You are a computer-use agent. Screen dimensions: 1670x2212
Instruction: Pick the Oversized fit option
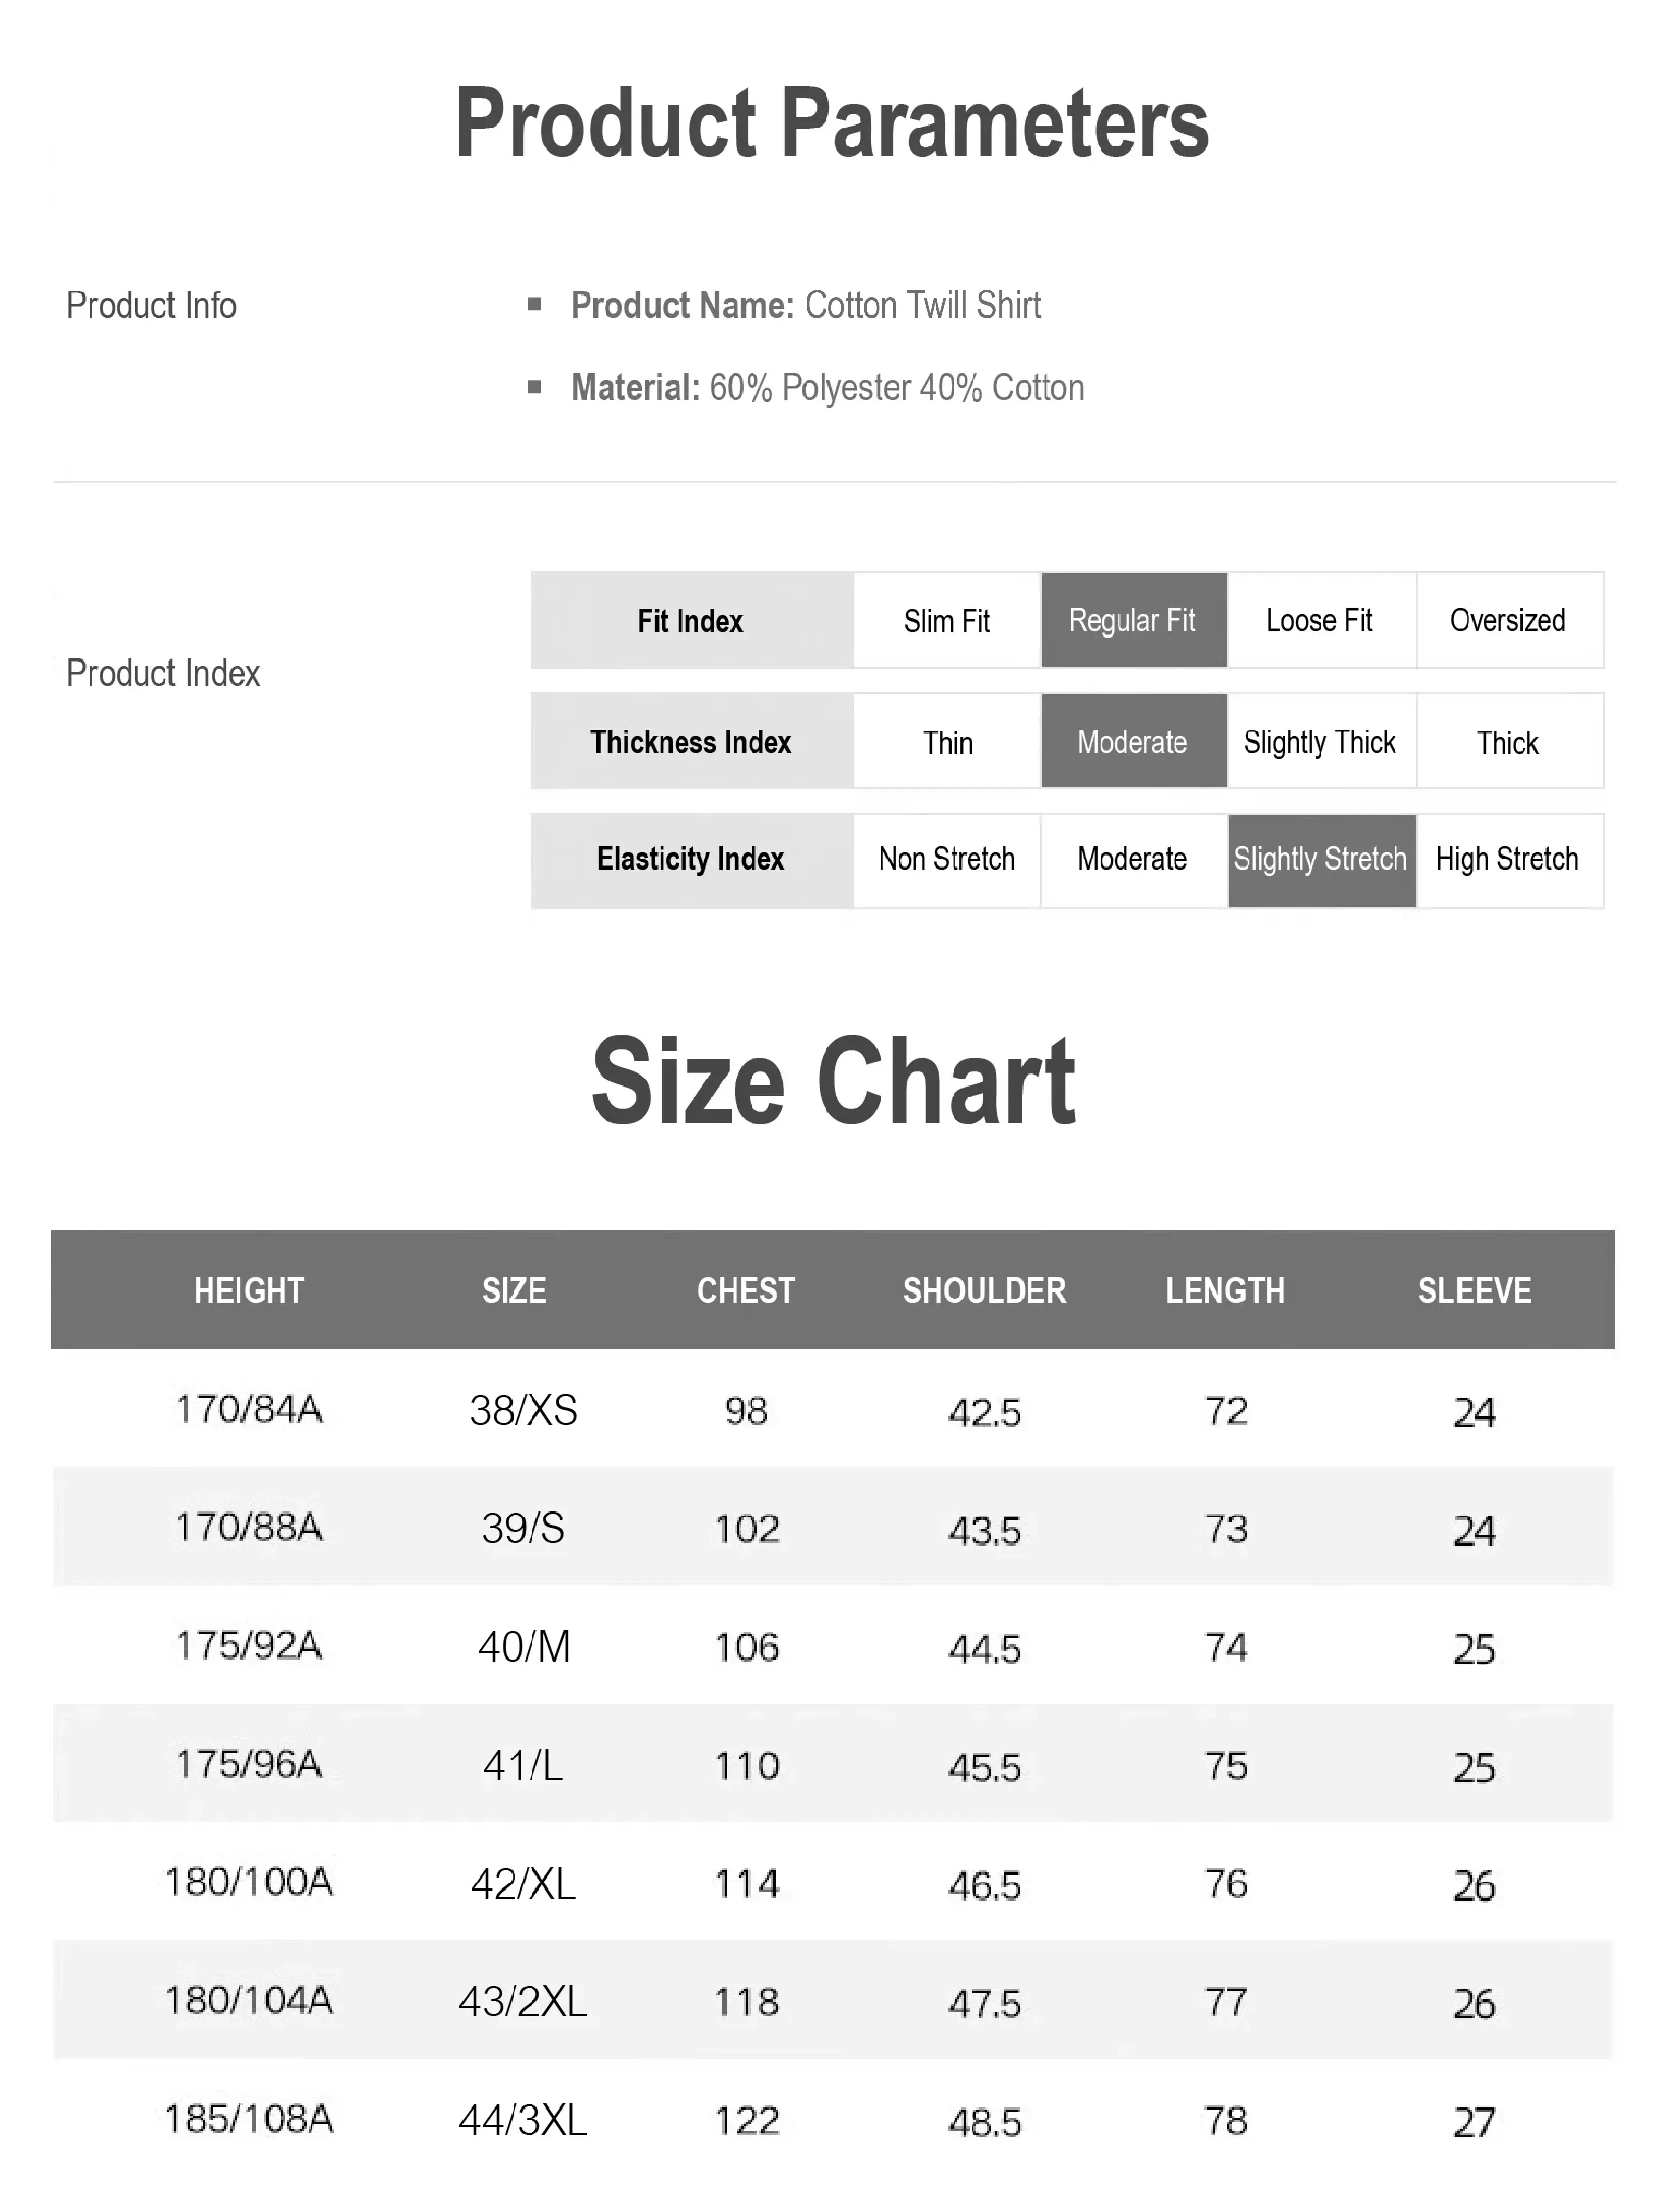[x=1507, y=621]
